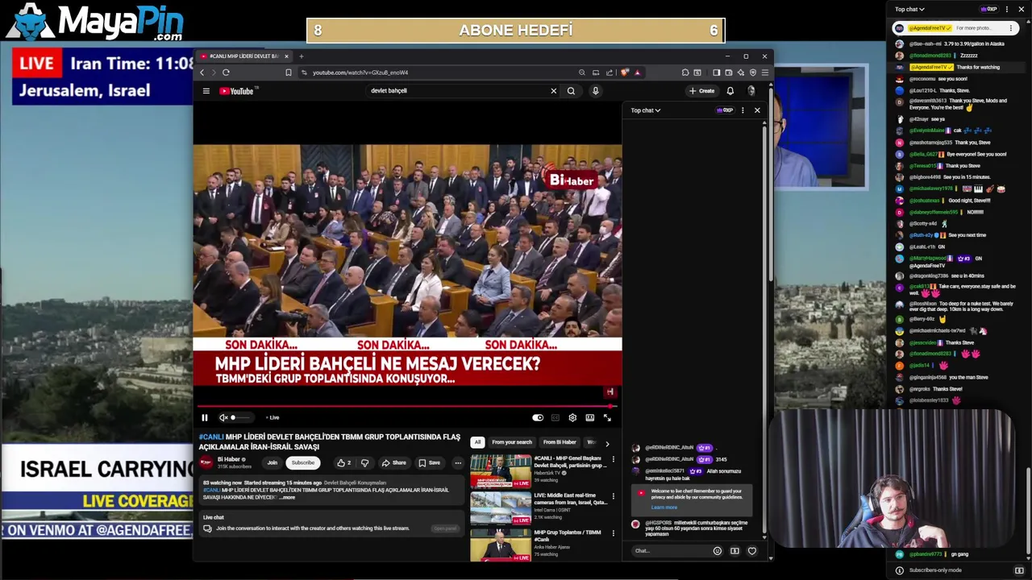Open the YouTube hamburger guide menu
Screen dimensions: 1032x580
click(x=206, y=91)
